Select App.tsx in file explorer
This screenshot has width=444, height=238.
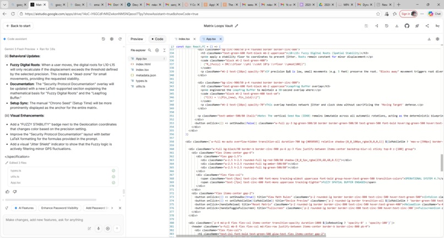[x=141, y=59]
